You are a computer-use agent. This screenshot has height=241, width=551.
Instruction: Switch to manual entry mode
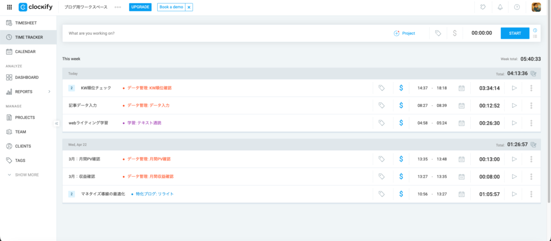point(535,36)
